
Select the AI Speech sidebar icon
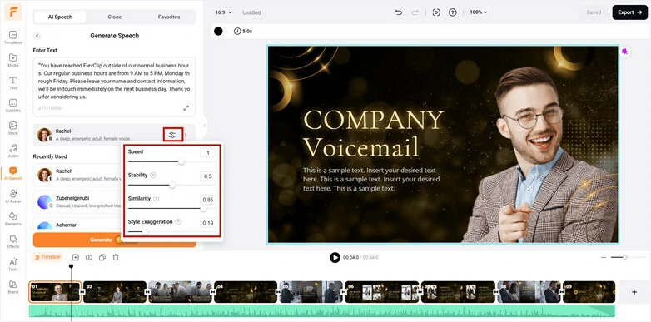12,173
